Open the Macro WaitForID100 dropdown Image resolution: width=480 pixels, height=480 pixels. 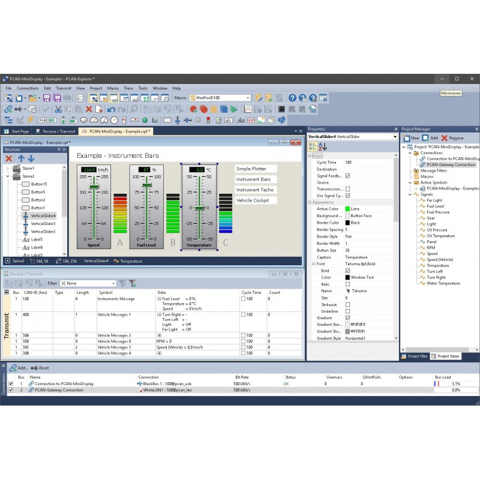point(248,98)
